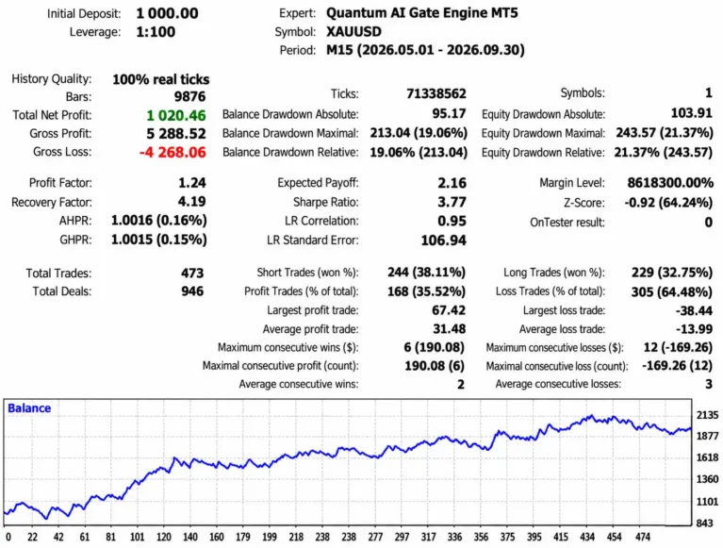Click the bars value 9876
This screenshot has height=548, width=723.
190,96
